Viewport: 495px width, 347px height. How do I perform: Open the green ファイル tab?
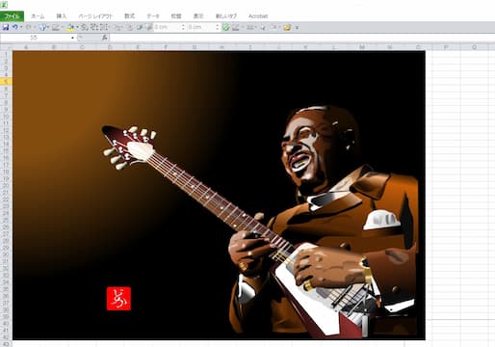[12, 16]
